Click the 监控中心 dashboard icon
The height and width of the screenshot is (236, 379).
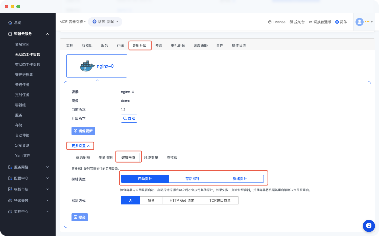click(x=10, y=212)
